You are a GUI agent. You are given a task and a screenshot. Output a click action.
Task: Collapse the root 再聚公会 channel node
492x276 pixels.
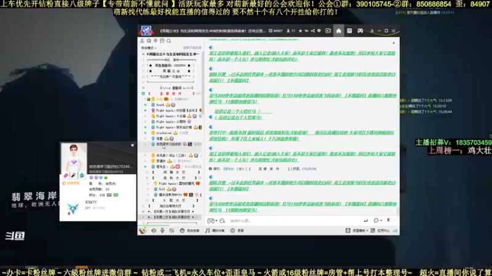pos(143,54)
